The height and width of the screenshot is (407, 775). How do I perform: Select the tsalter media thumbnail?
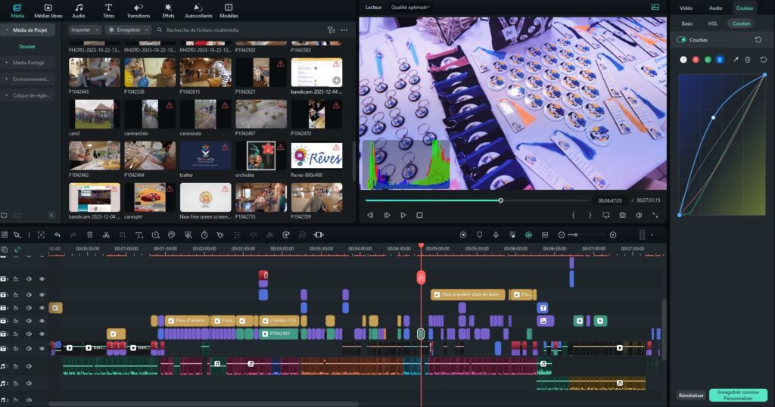205,156
